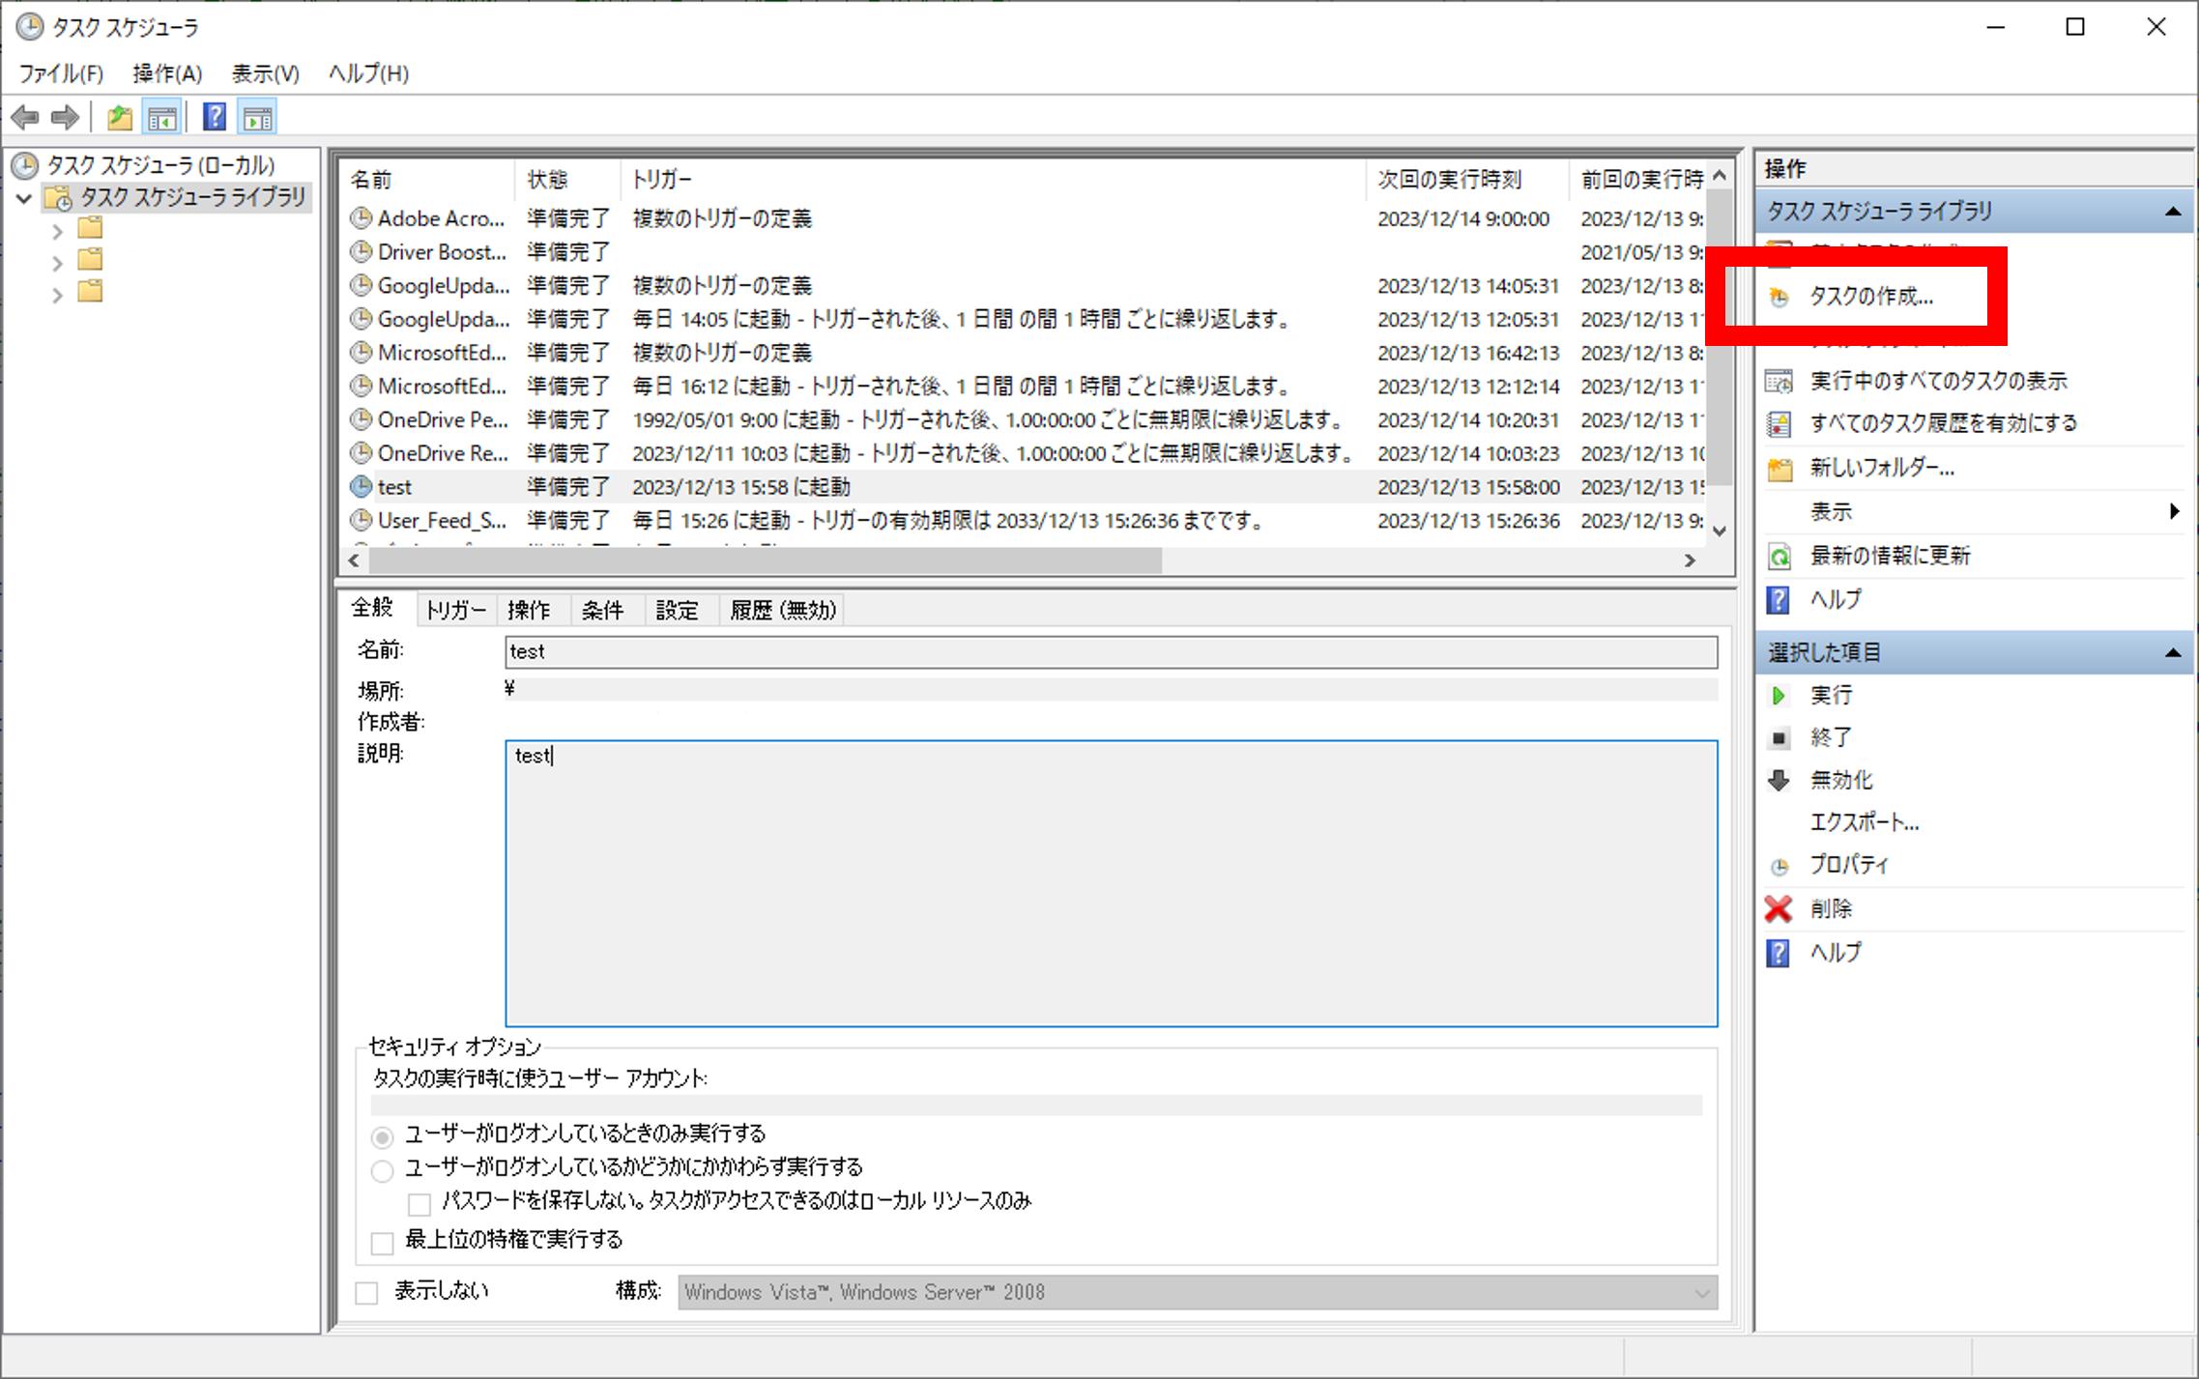Expand the 表示 submenu arrow

point(2173,511)
